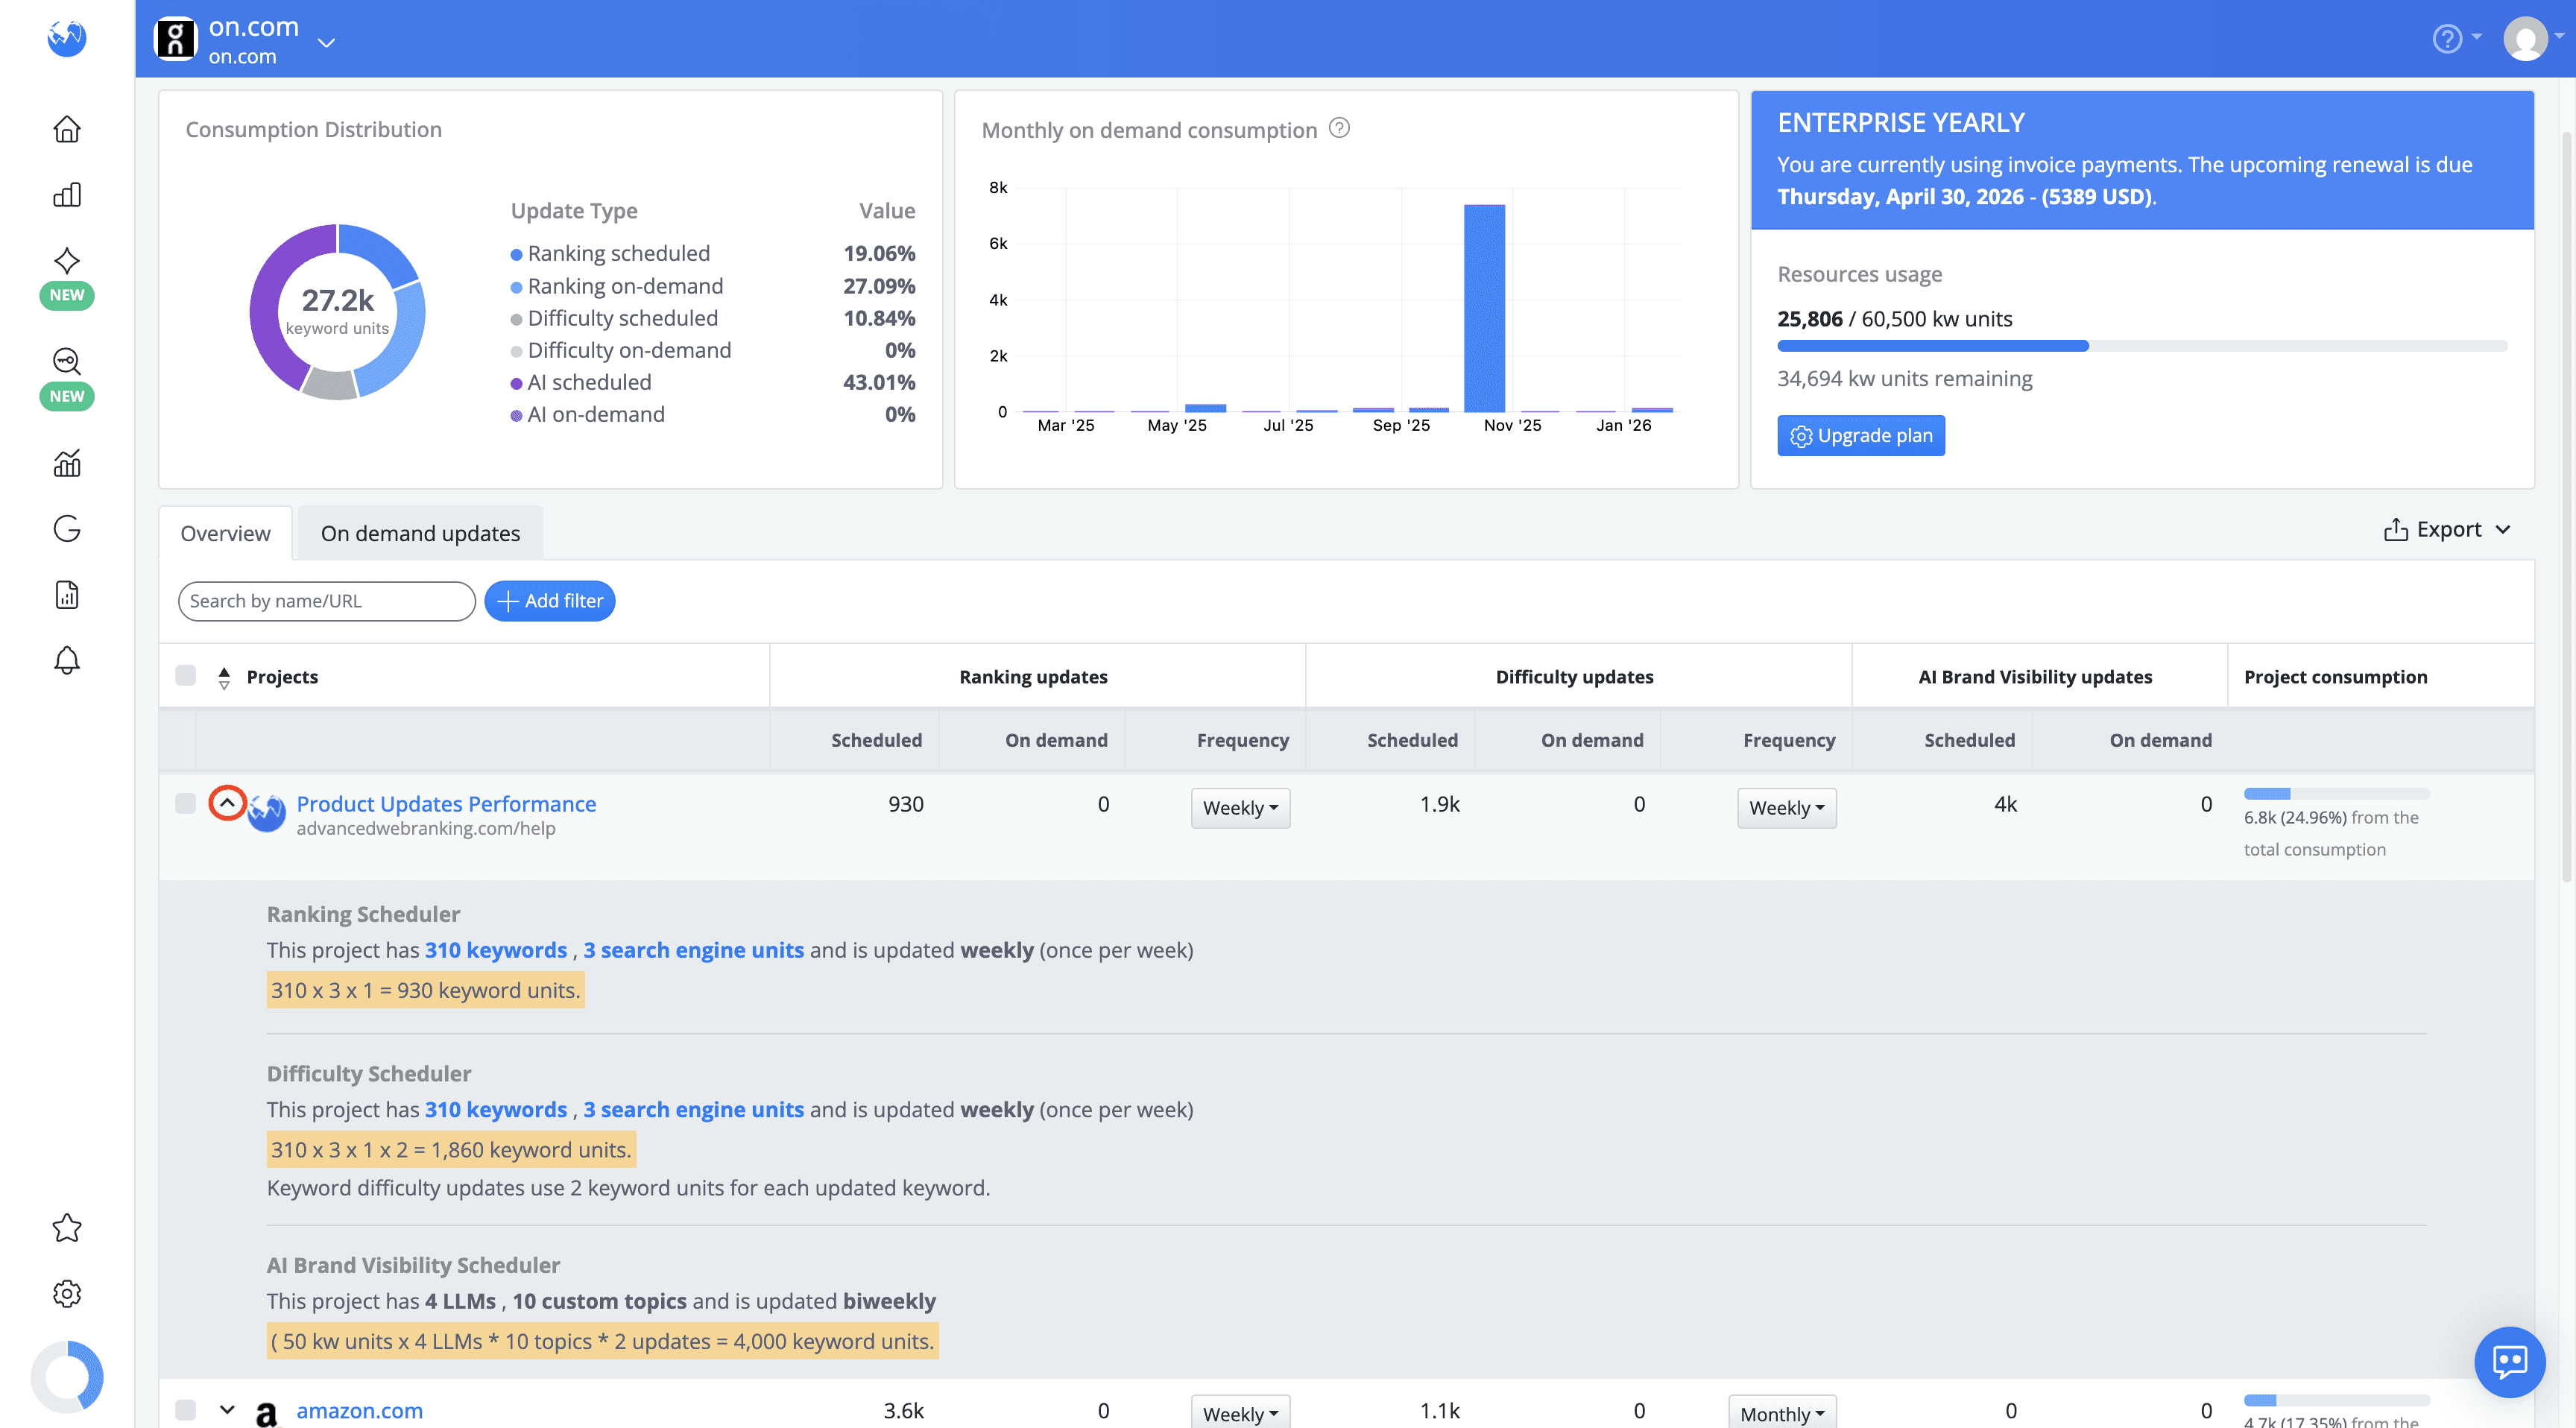This screenshot has height=1428, width=2576.
Task: Select the market share chart icon
Action: [x=66, y=462]
